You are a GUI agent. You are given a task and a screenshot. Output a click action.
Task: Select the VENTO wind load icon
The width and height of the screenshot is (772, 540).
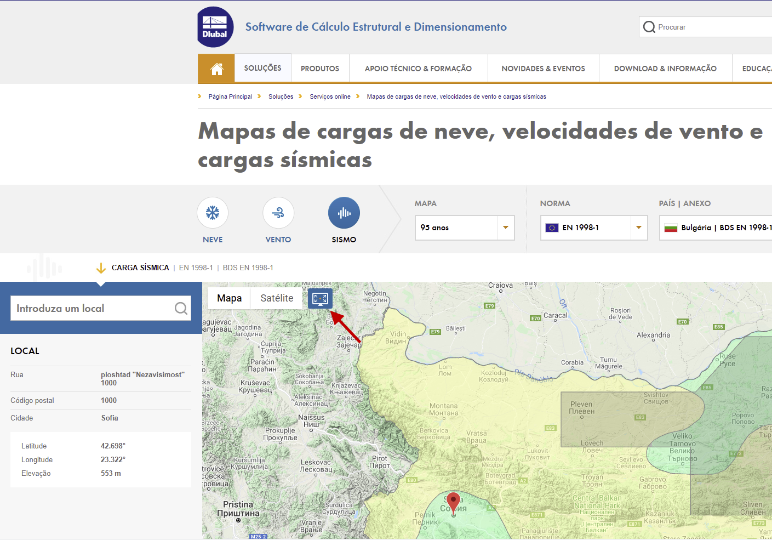(278, 213)
